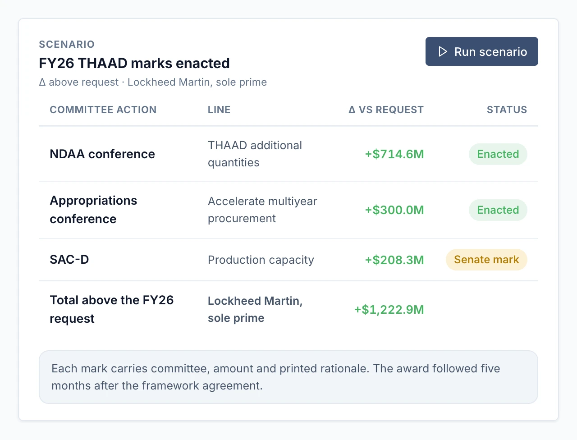
Task: Click Total above the FY26 request label
Action: coord(111,309)
